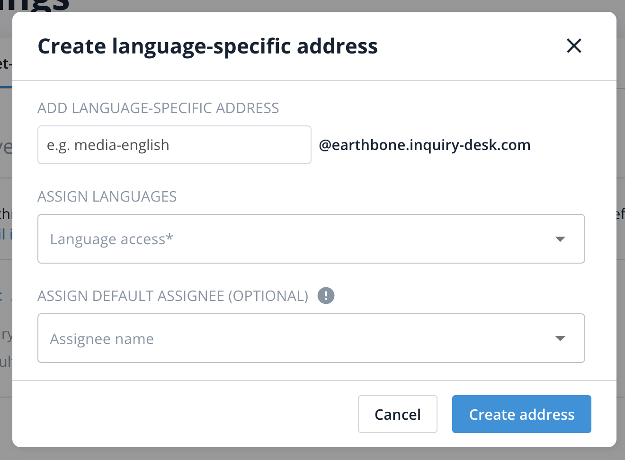Image resolution: width=625 pixels, height=460 pixels.
Task: Click the @earthbone.inquiry-desk.com domain text
Action: coord(424,145)
